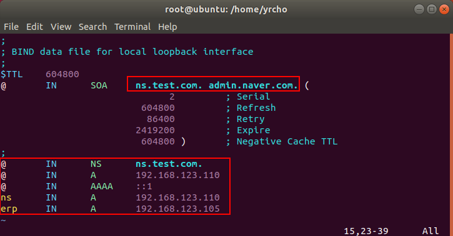Open the Help menu

(167, 27)
